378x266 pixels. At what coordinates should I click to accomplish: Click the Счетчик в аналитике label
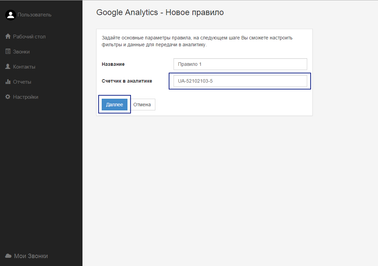127,81
